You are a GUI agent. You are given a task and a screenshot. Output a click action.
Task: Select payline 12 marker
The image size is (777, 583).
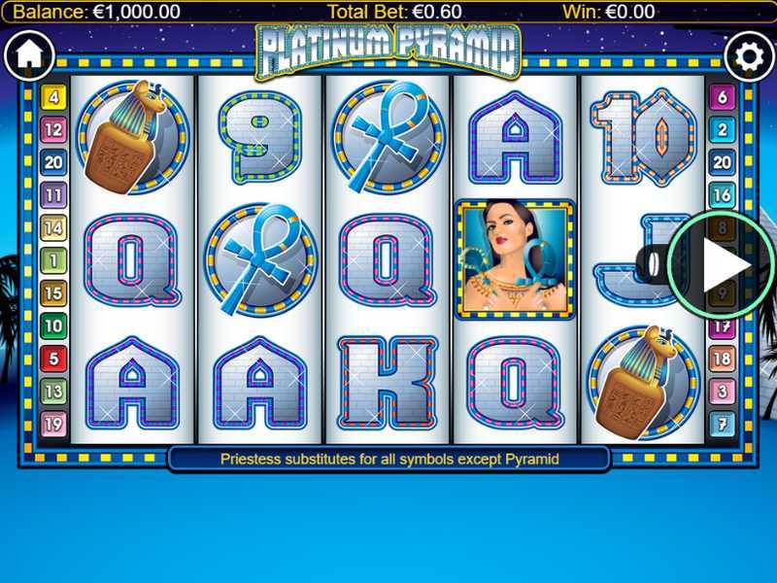coord(53,130)
